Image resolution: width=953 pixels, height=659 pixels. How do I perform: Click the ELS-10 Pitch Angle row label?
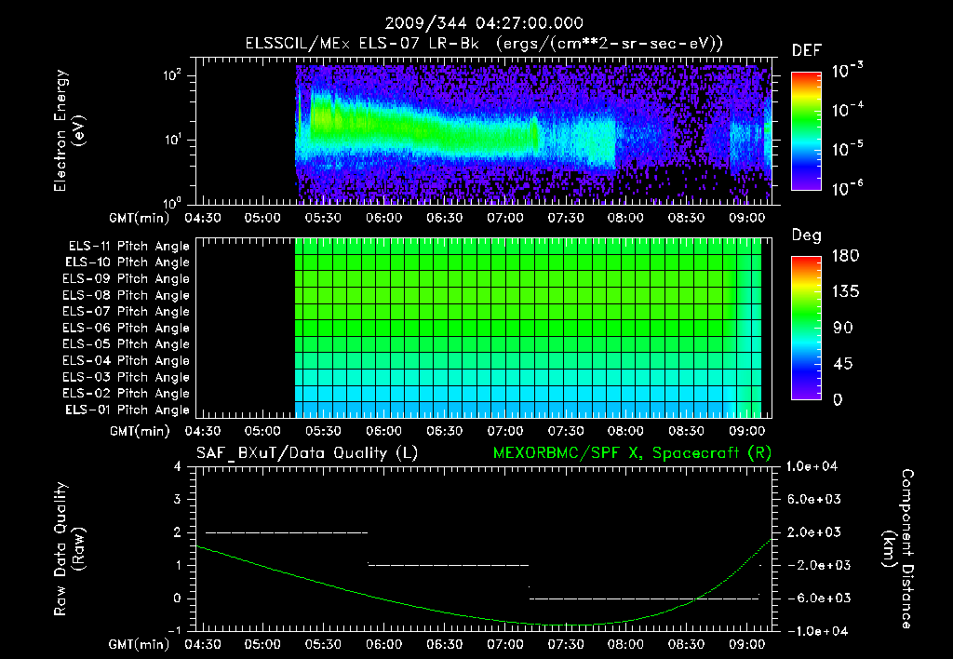click(128, 262)
